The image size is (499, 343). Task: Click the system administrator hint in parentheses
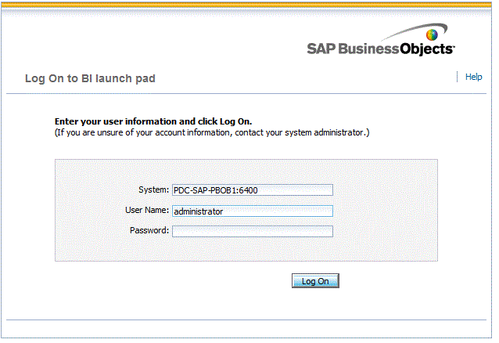pyautogui.click(x=211, y=133)
